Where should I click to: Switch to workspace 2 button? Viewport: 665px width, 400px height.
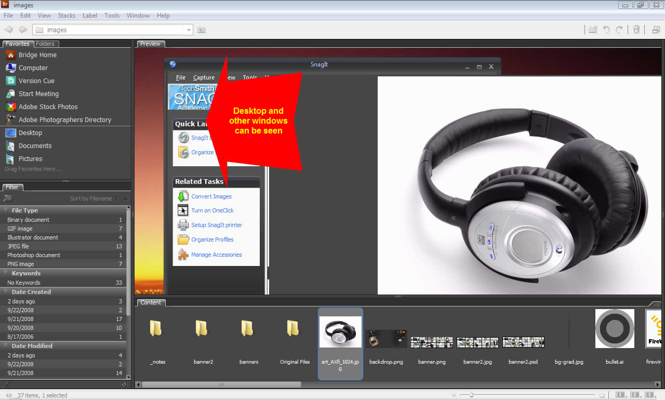[634, 395]
